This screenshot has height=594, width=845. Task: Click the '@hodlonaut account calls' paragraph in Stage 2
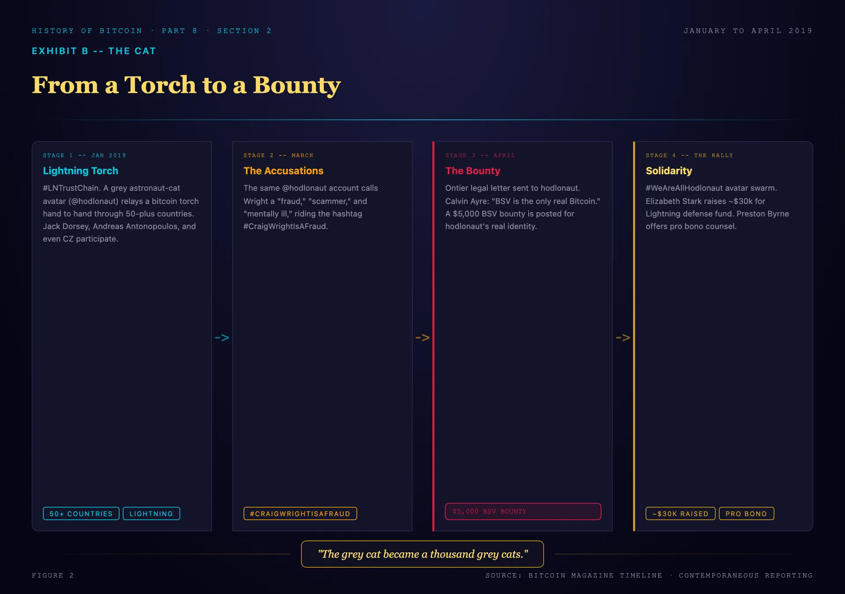pos(311,207)
